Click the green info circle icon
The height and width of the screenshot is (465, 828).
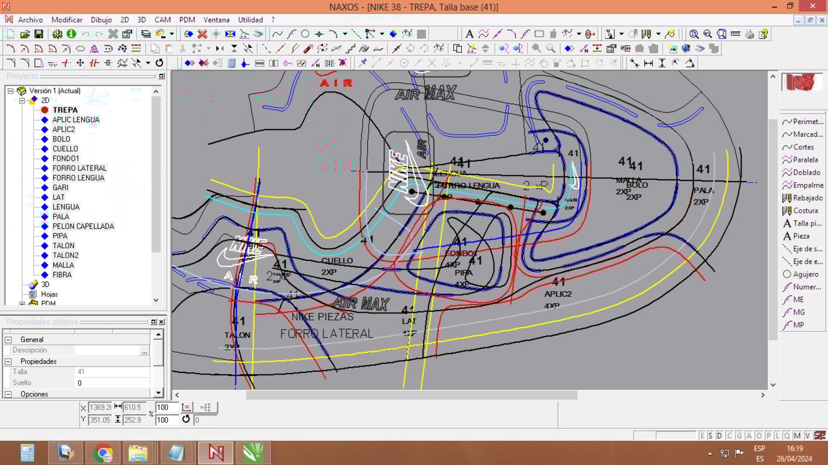point(71,34)
